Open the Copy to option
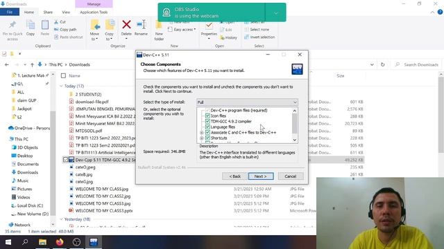 pos(109,30)
